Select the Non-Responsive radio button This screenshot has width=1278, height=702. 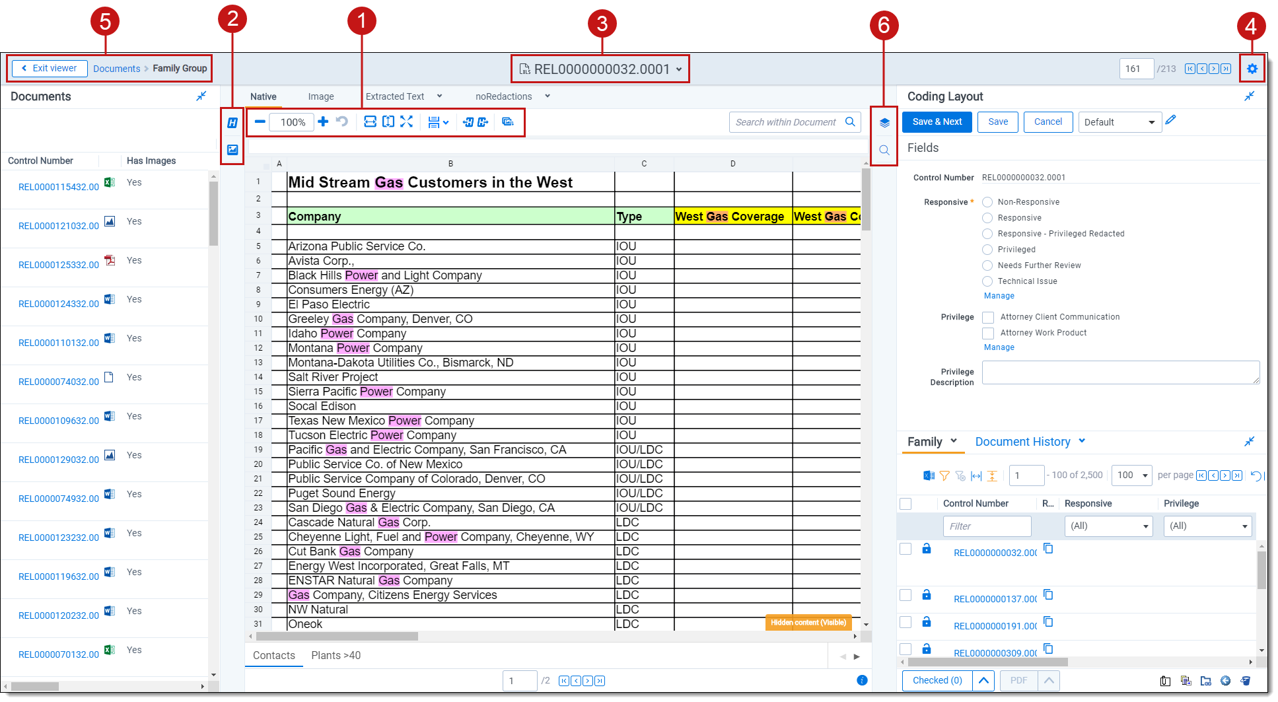click(x=987, y=202)
